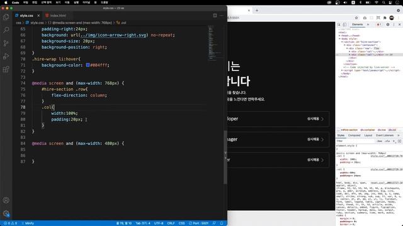
Task: Switch to Computed tab in DevTools
Action: coord(354,136)
